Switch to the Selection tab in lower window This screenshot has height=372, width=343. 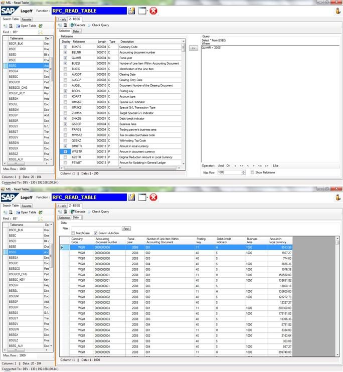64,218
